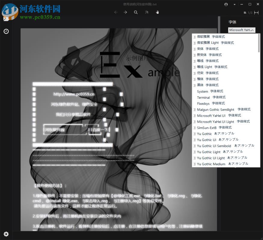The height and width of the screenshot is (240, 263).
Task: Go back using the left arrow
Action: [116, 12]
